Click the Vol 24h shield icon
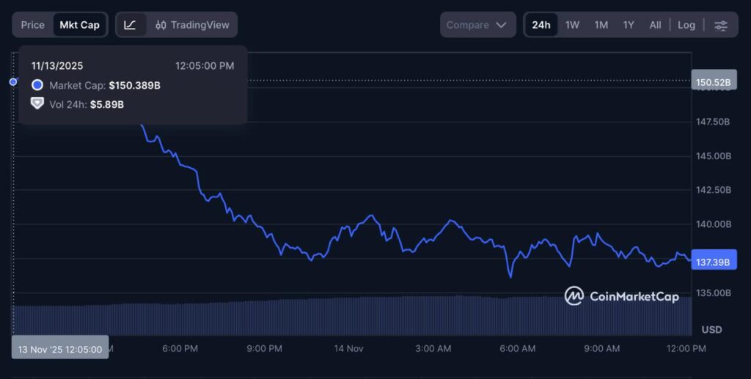The height and width of the screenshot is (379, 751). click(x=37, y=104)
